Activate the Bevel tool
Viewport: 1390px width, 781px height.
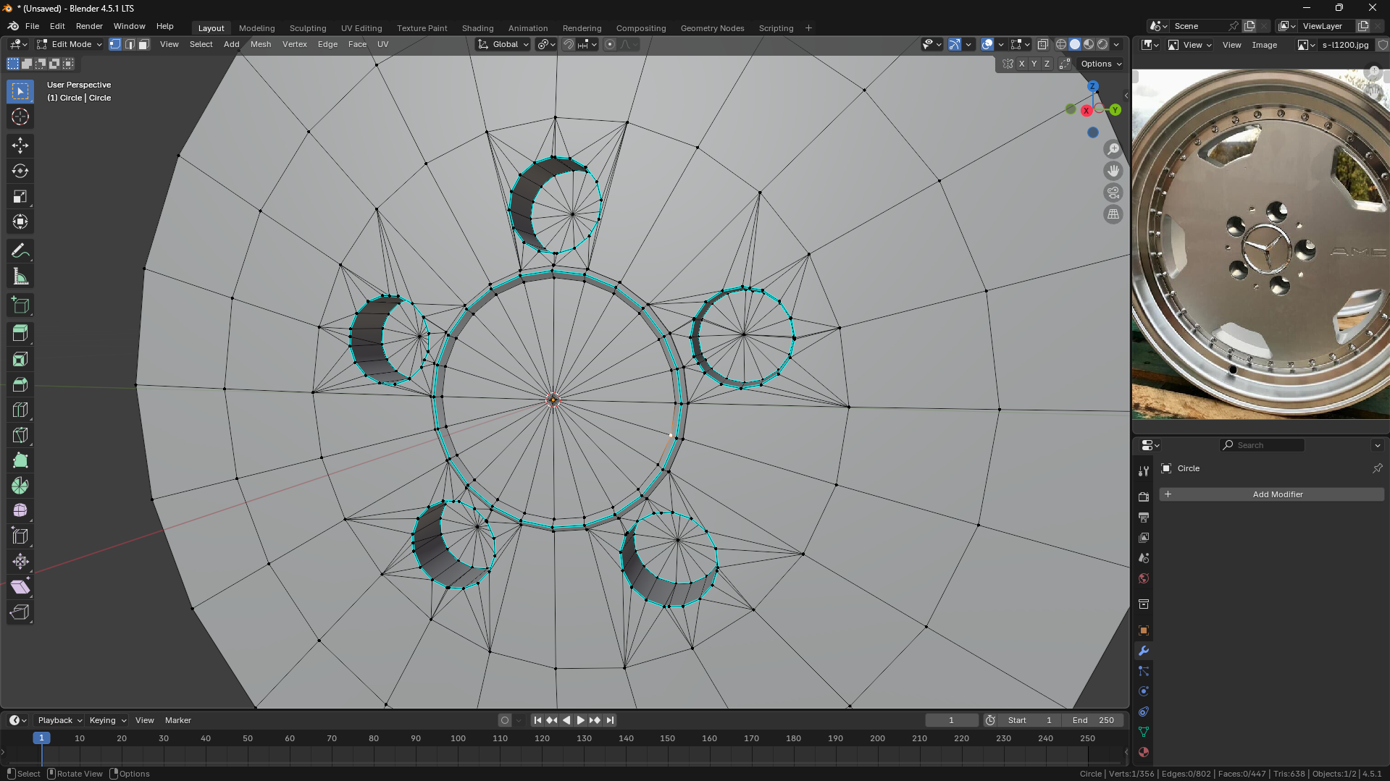click(x=20, y=384)
